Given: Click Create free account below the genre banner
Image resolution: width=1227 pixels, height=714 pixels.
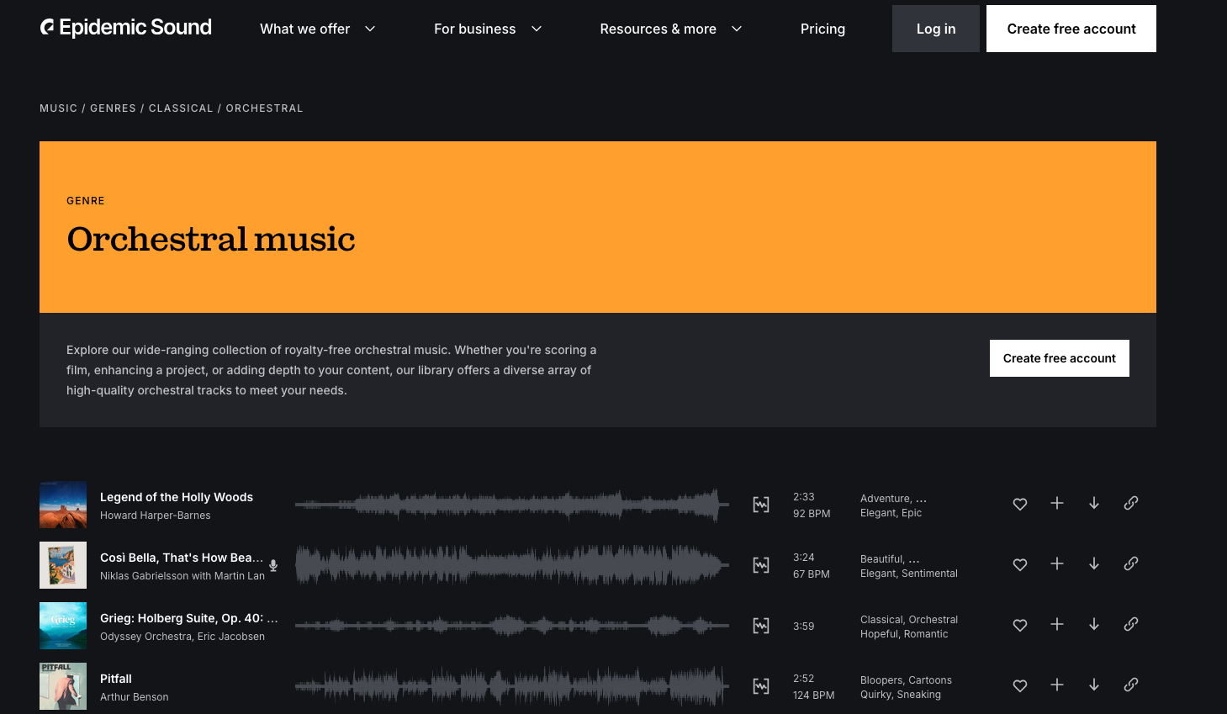Looking at the screenshot, I should (x=1060, y=358).
